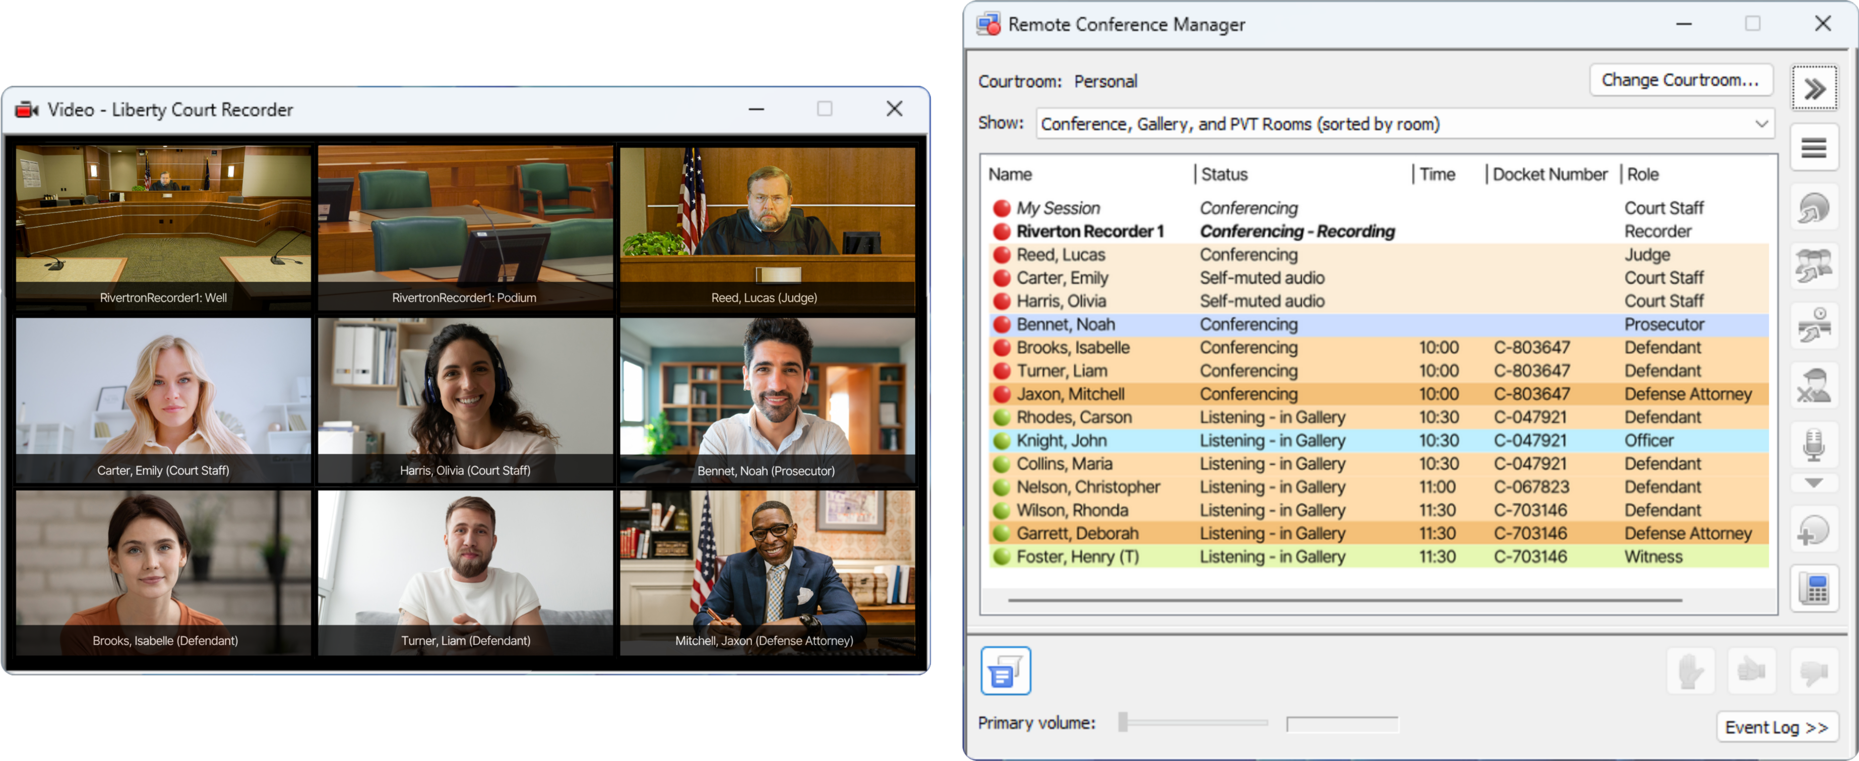
Task: Click the thumbs down icon
Action: coord(1814,671)
